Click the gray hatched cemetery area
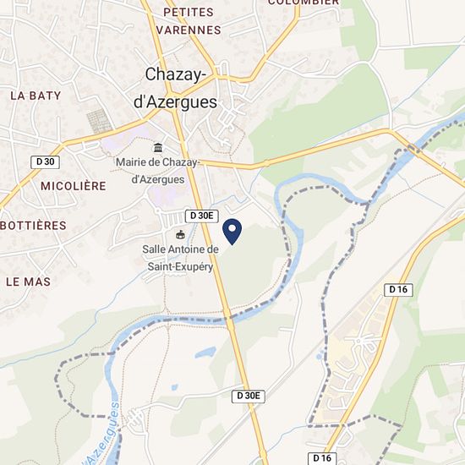The width and height of the screenshot is (465, 465). (x=100, y=121)
